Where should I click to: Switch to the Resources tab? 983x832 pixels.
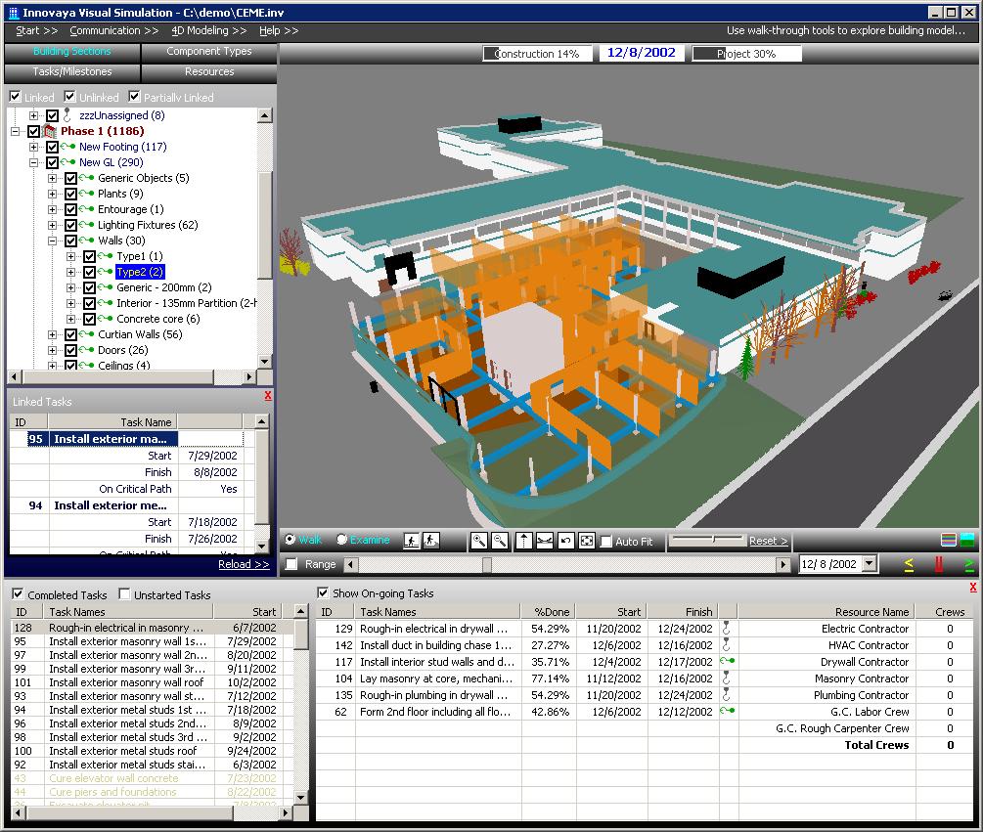(x=208, y=72)
